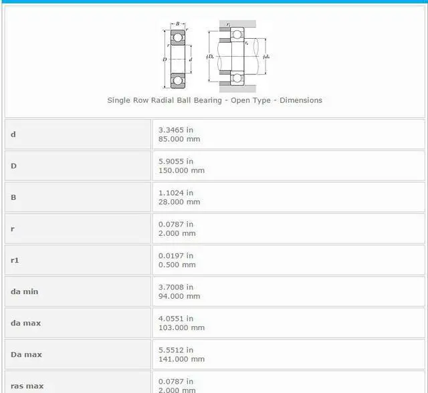Select the 'r1' row label
Image resolution: width=428 pixels, height=393 pixels.
pyautogui.click(x=15, y=260)
